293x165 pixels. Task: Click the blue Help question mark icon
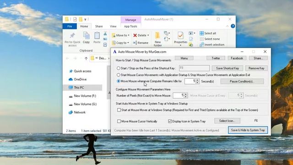pos(233,26)
